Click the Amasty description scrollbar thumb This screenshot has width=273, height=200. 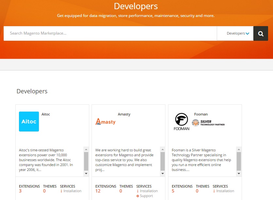click(162, 161)
